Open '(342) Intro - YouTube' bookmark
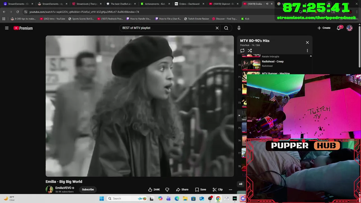Image resolution: width=361 pixels, height=203 pixels. [52, 19]
